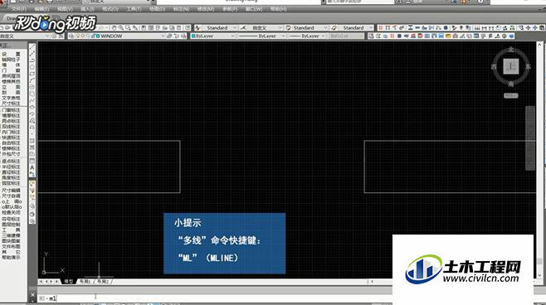
Task: Switch to the 布局2 tab
Action: click(103, 281)
